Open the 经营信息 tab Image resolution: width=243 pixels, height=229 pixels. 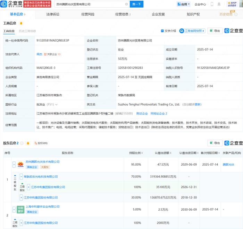[123, 14]
